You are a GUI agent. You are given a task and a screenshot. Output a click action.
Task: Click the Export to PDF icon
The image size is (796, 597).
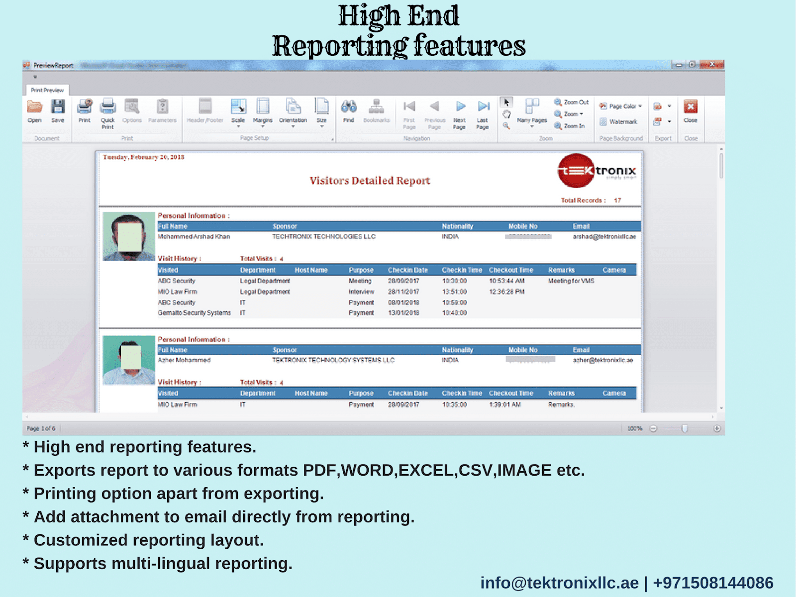pyautogui.click(x=658, y=106)
